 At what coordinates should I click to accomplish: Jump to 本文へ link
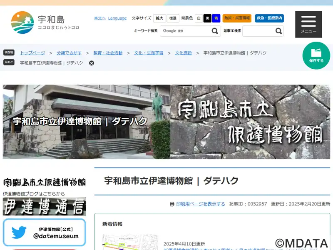pos(100,18)
